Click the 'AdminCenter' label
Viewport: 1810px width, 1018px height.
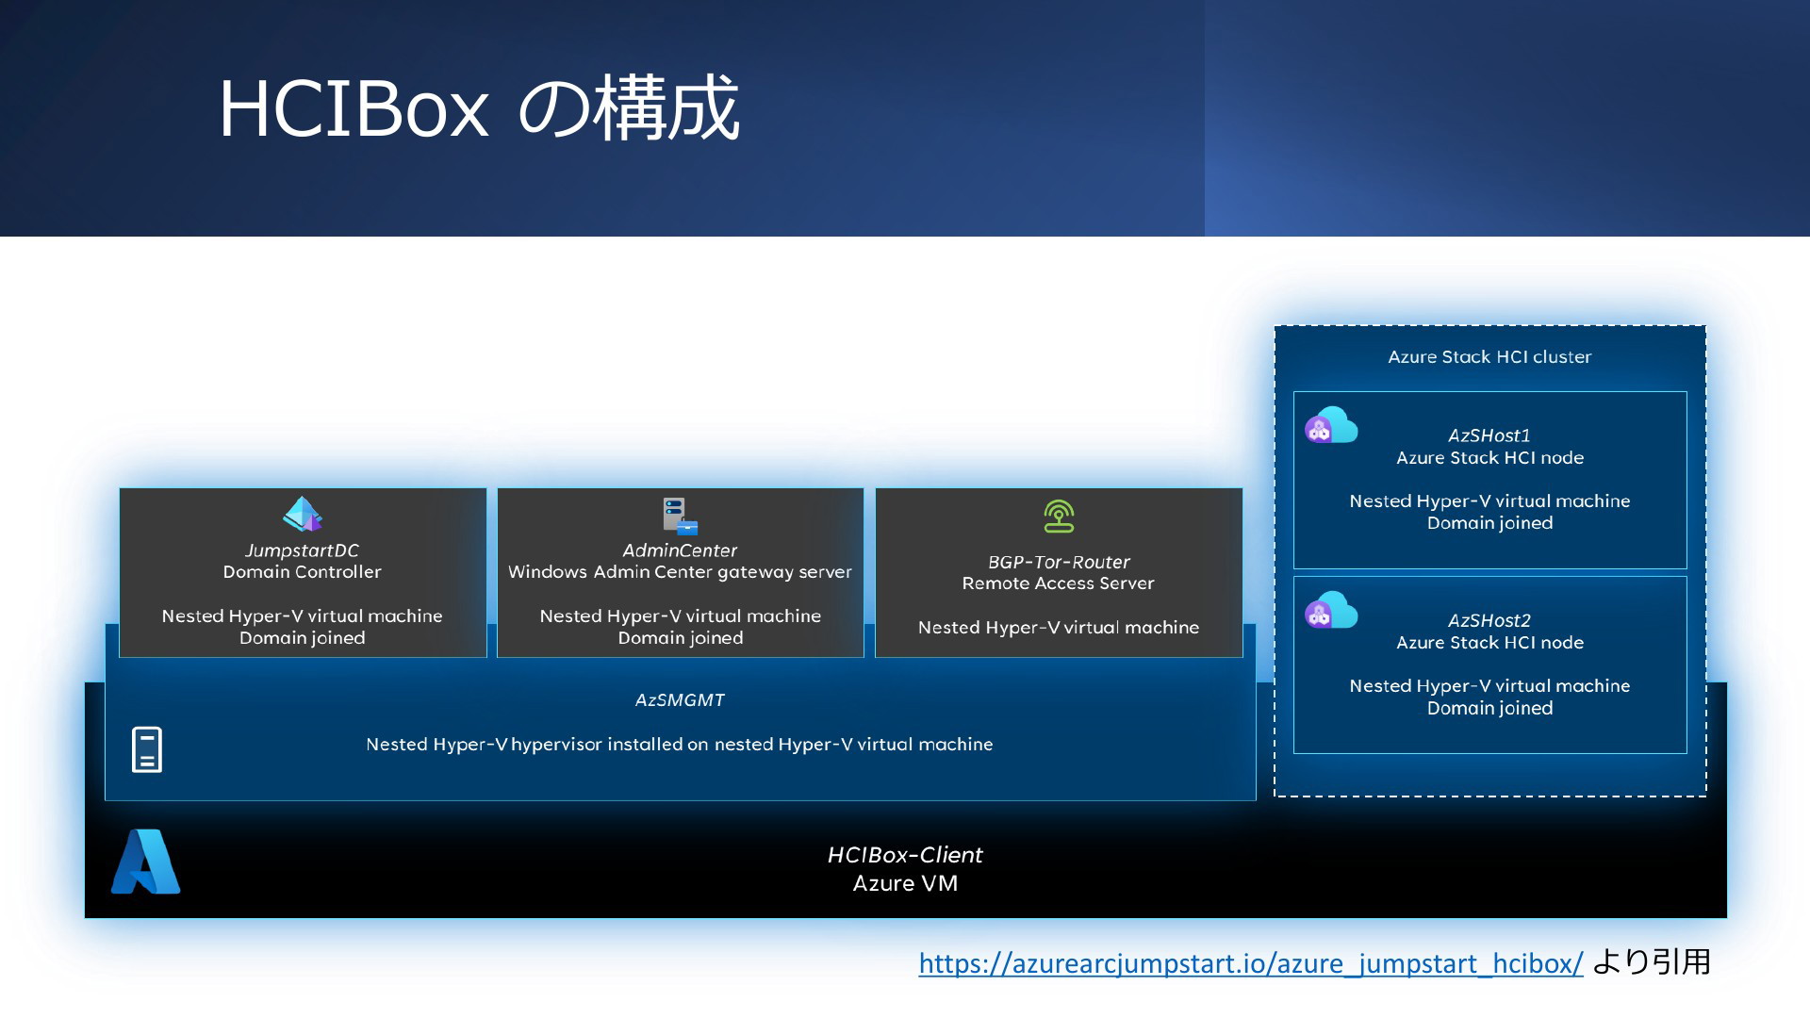pos(680,550)
